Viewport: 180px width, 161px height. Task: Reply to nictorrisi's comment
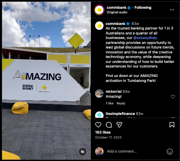pyautogui.click(x=121, y=103)
